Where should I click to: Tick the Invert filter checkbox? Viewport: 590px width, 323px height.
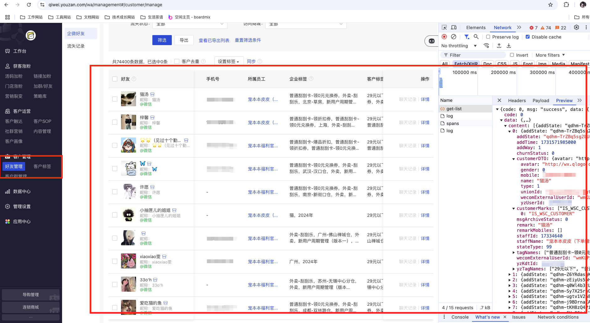[x=512, y=55]
